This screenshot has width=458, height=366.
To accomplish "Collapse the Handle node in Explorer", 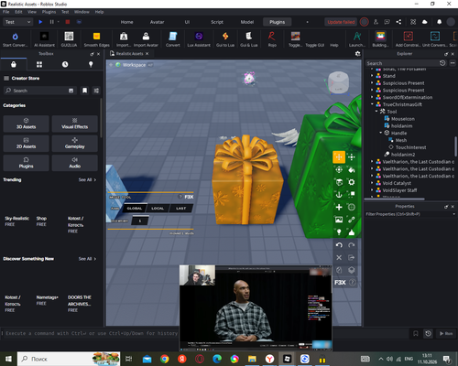I will pos(381,133).
